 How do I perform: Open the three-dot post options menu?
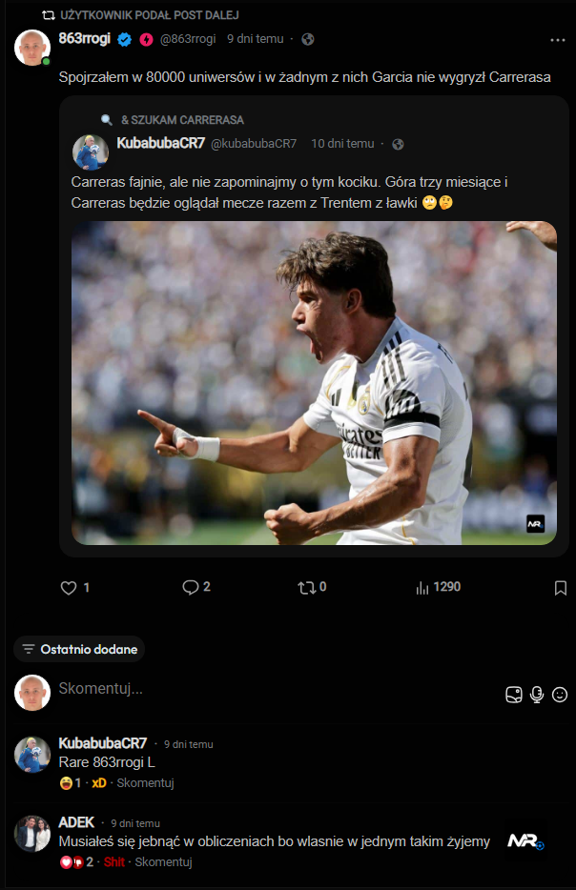(x=558, y=40)
